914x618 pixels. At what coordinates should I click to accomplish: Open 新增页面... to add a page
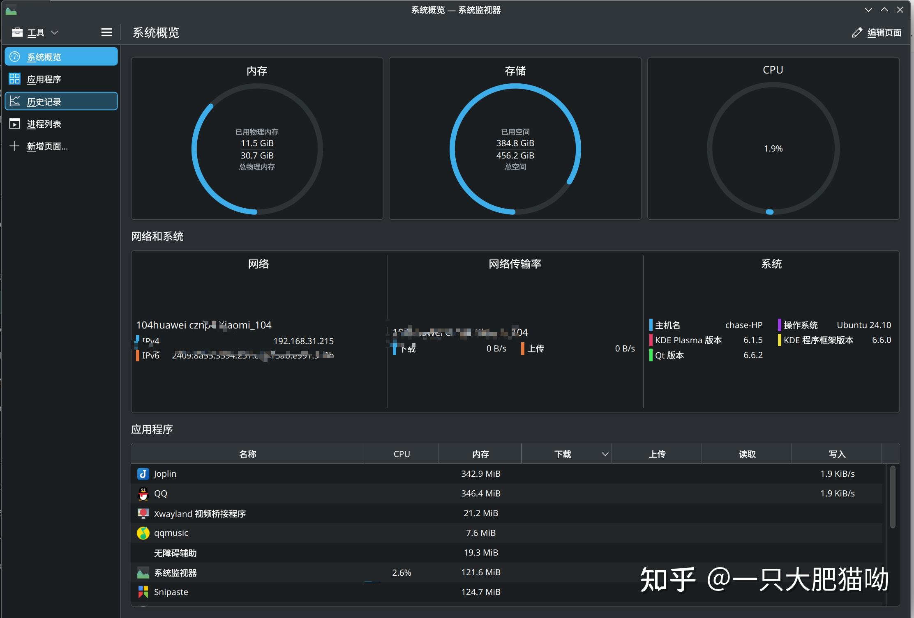[x=46, y=146]
